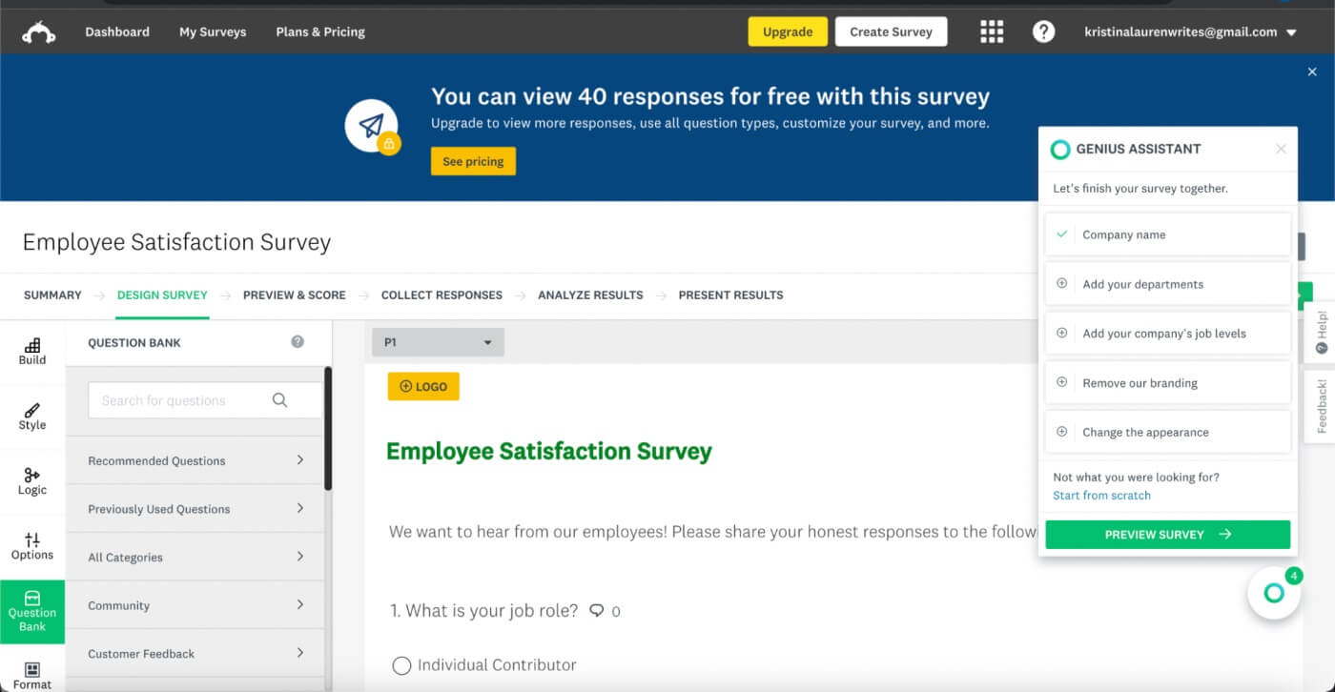
Task: Open the apps grid menu
Action: click(x=992, y=32)
